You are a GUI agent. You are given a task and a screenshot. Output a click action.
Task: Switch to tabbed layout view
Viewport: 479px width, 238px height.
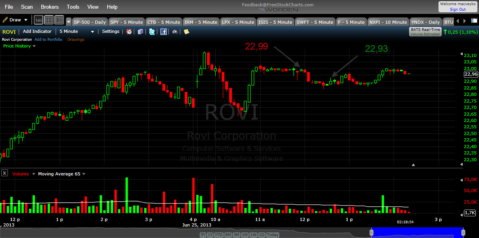coord(39,20)
